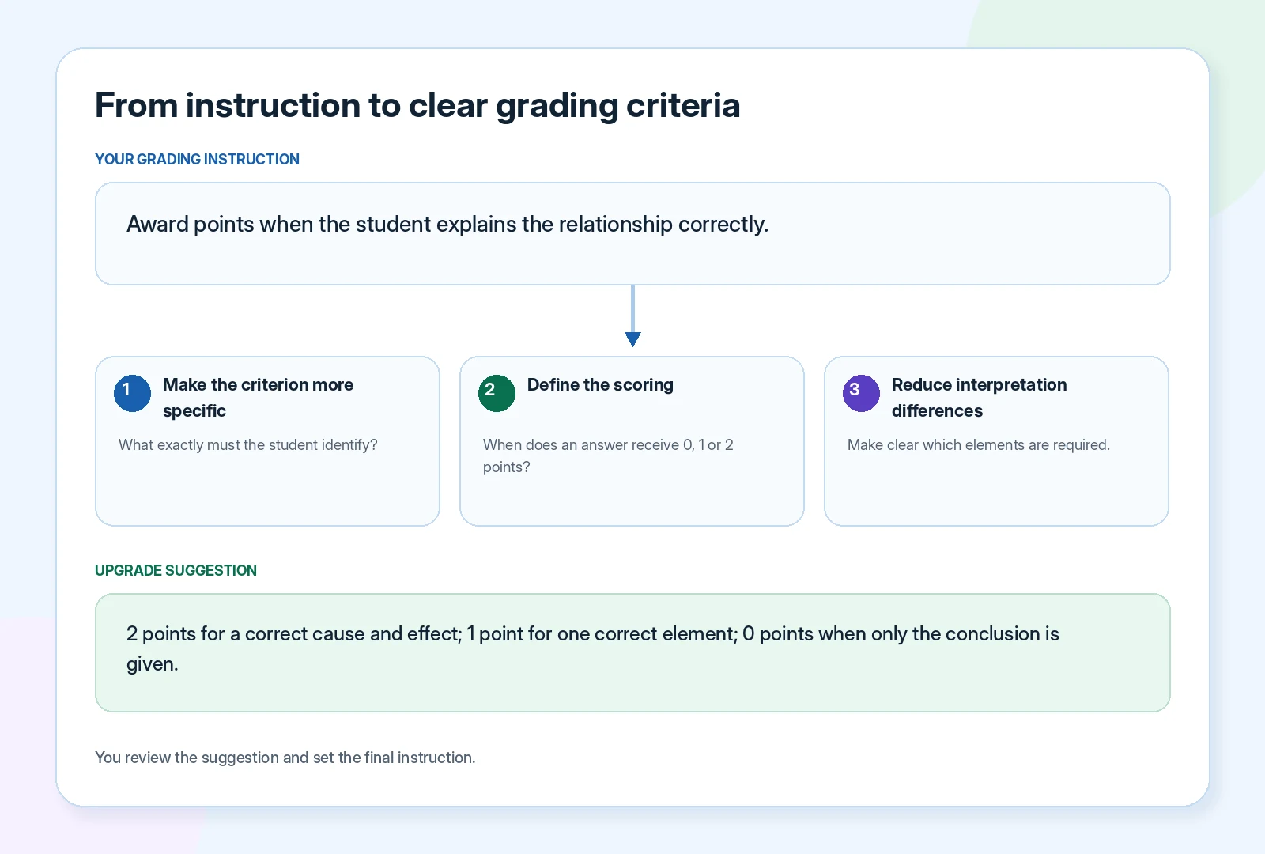The width and height of the screenshot is (1265, 854).
Task: Click 'Make clear which elements are required.' text
Action: point(979,445)
